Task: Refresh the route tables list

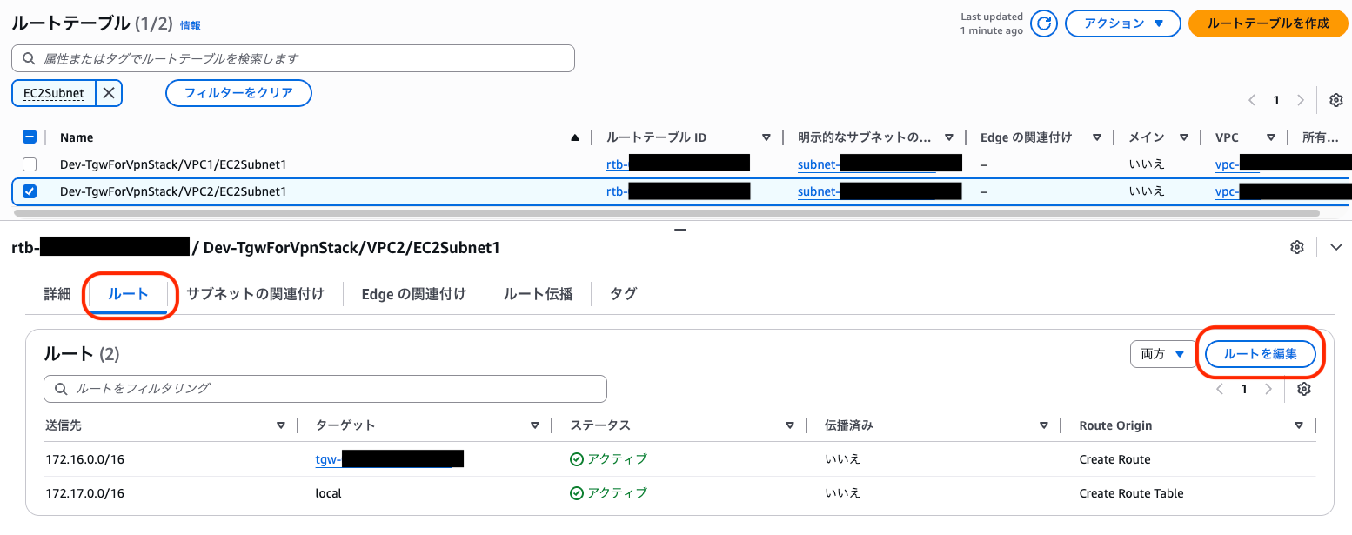Action: tap(1043, 23)
